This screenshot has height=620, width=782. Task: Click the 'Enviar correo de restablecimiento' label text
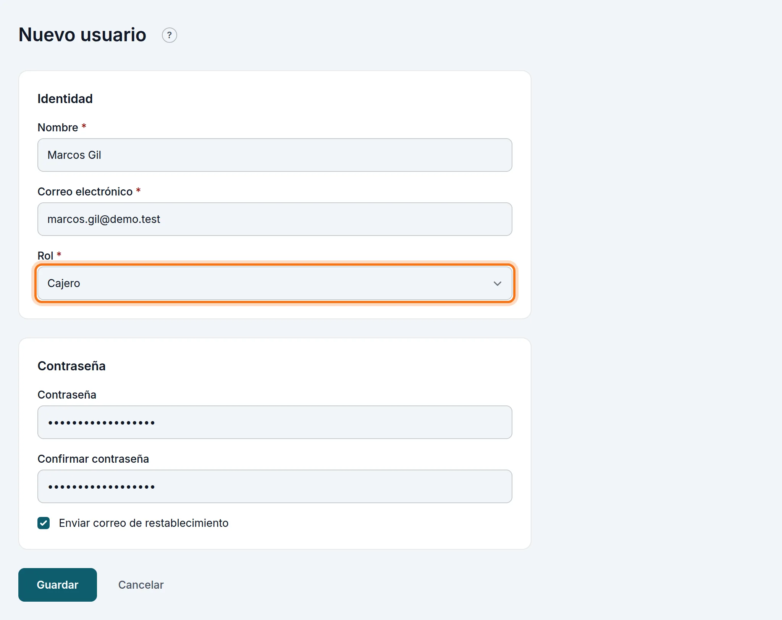pos(144,523)
